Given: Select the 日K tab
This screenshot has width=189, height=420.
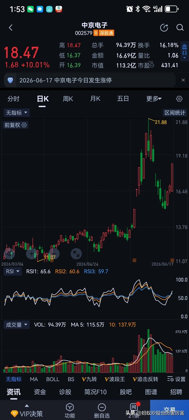Looking at the screenshot, I should coord(43,99).
